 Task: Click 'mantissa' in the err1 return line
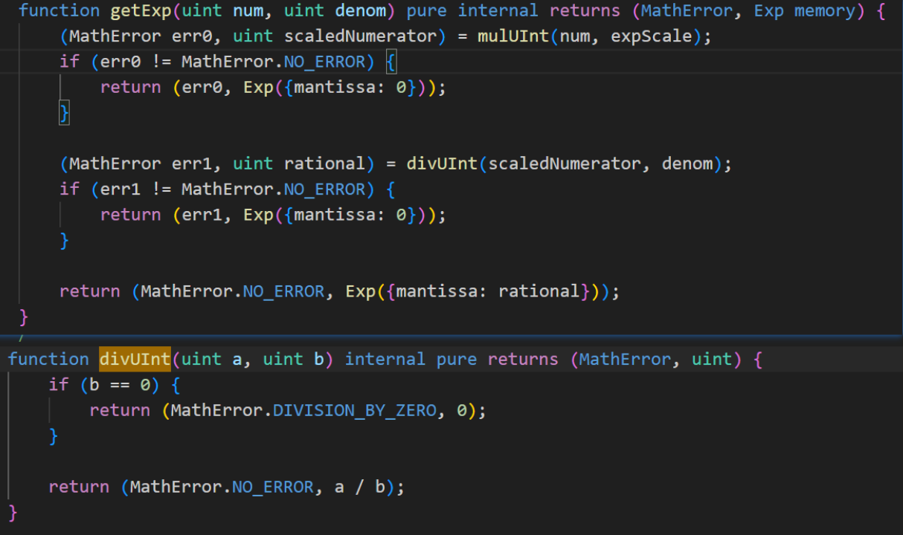[x=335, y=215]
